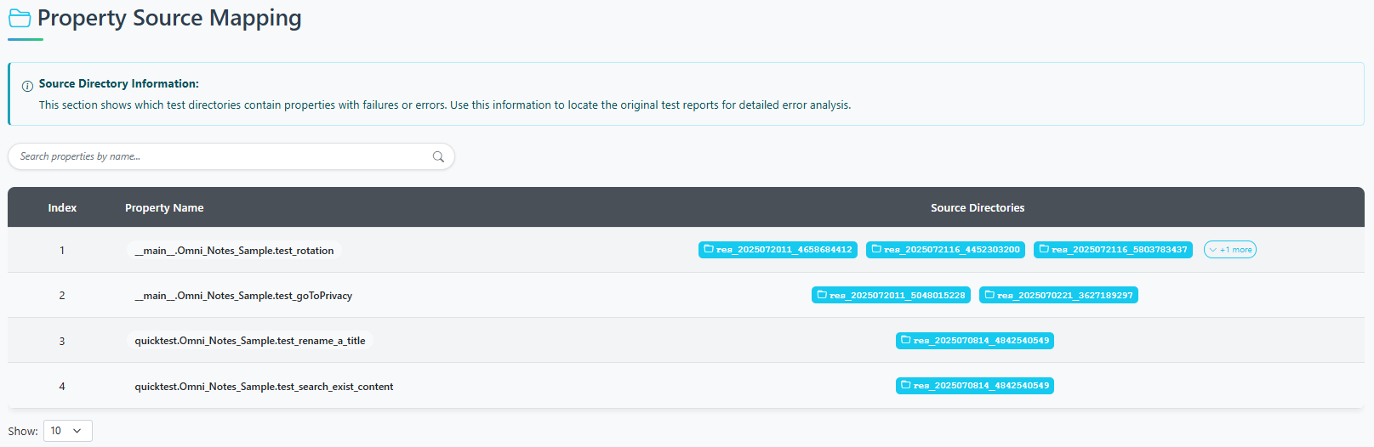
Task: Open the Show rows-per-page dropdown
Action: [x=67, y=431]
